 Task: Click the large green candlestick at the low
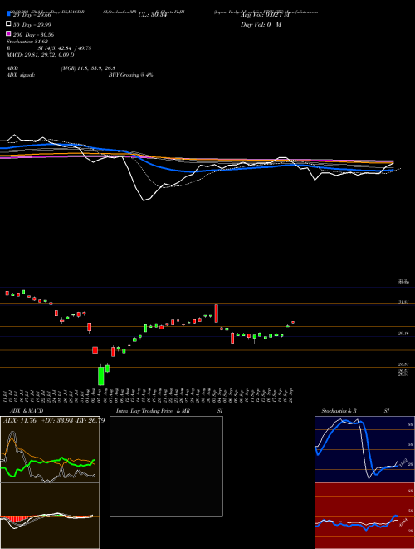[x=101, y=376]
